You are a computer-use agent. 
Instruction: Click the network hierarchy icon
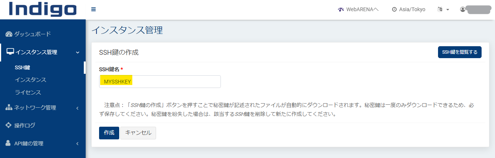coord(9,108)
